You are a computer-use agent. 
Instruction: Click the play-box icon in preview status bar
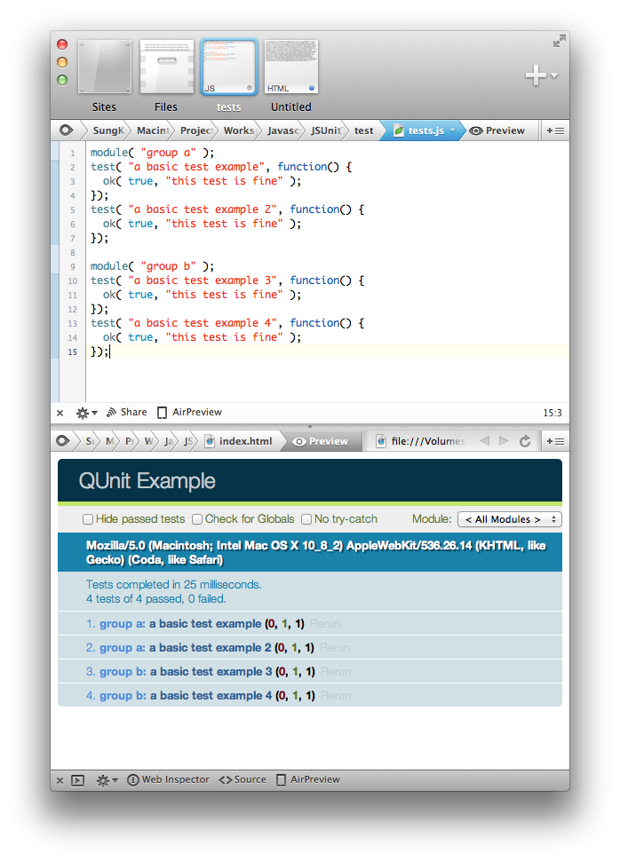point(78,780)
